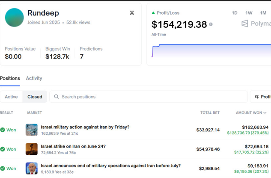Open Israel strike on Iran June 24 market
Screen dimensions: 271x178
coord(73,146)
